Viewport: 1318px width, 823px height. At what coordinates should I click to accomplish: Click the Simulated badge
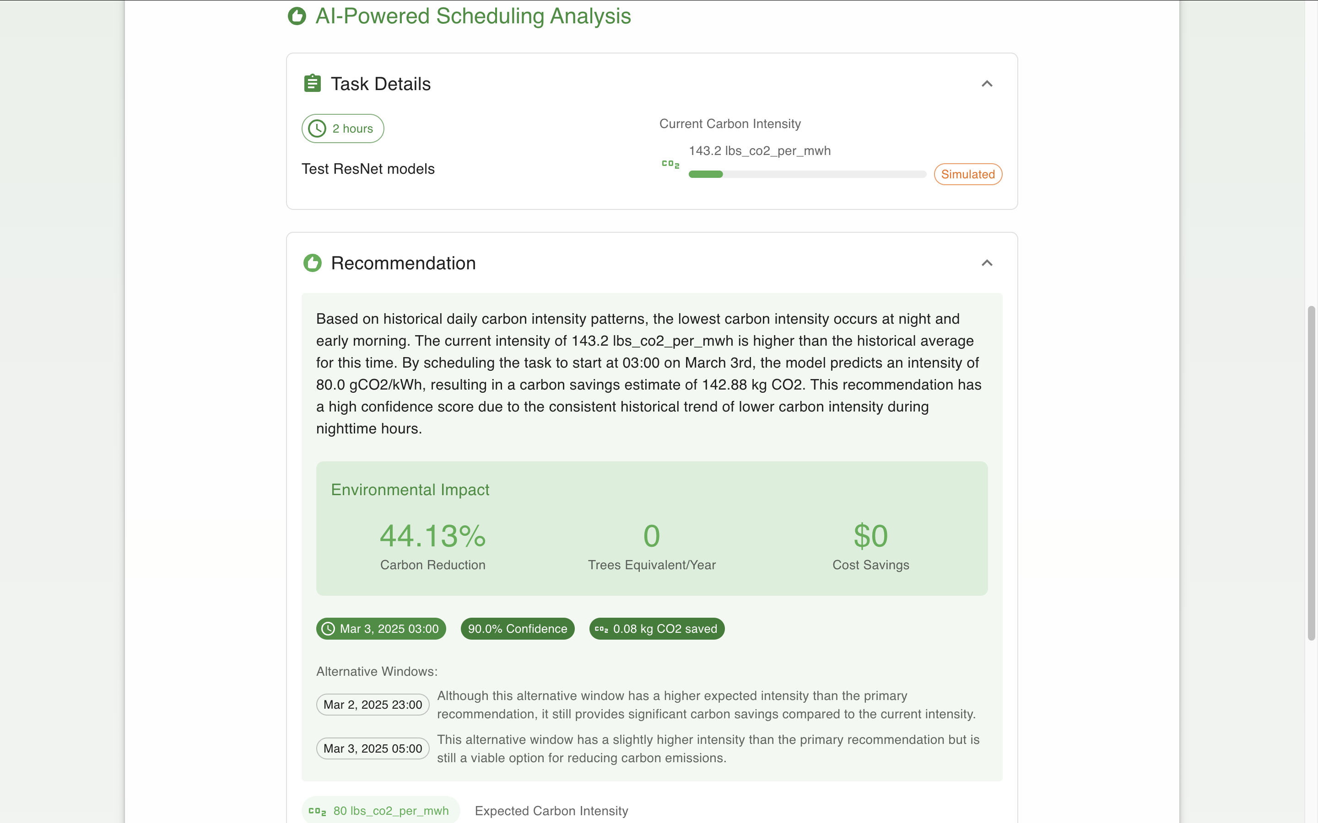pyautogui.click(x=968, y=174)
